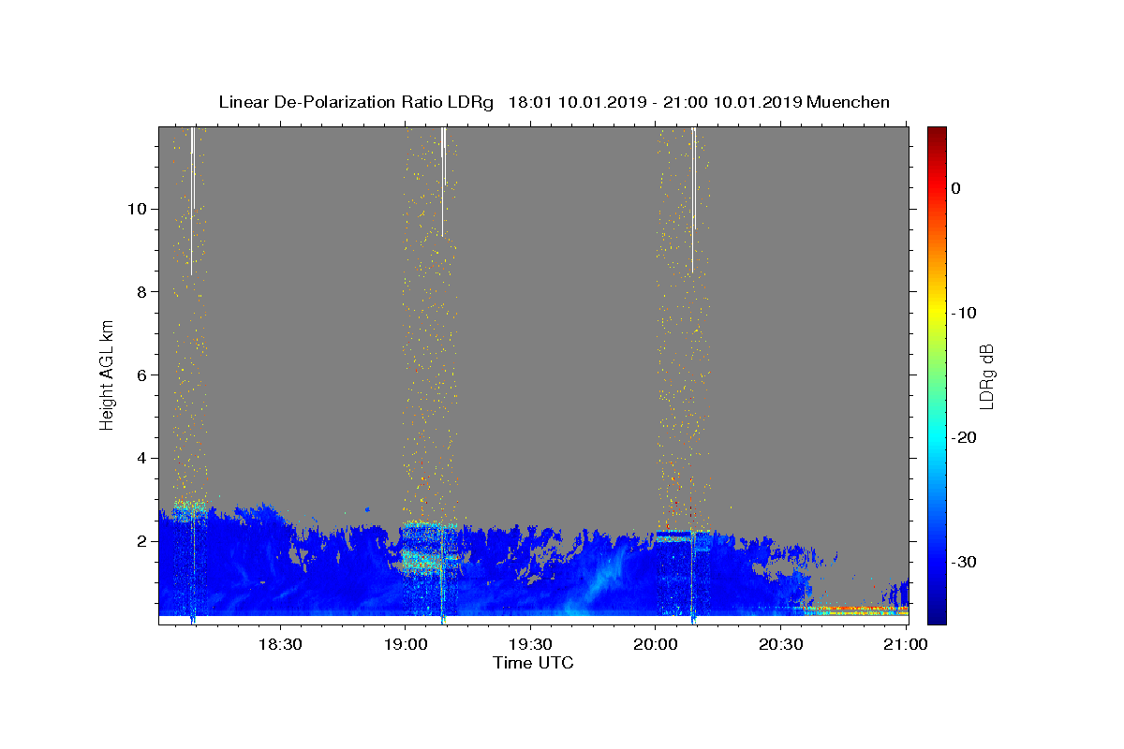Click the height tick label 6
The image size is (1124, 749).
(x=140, y=374)
